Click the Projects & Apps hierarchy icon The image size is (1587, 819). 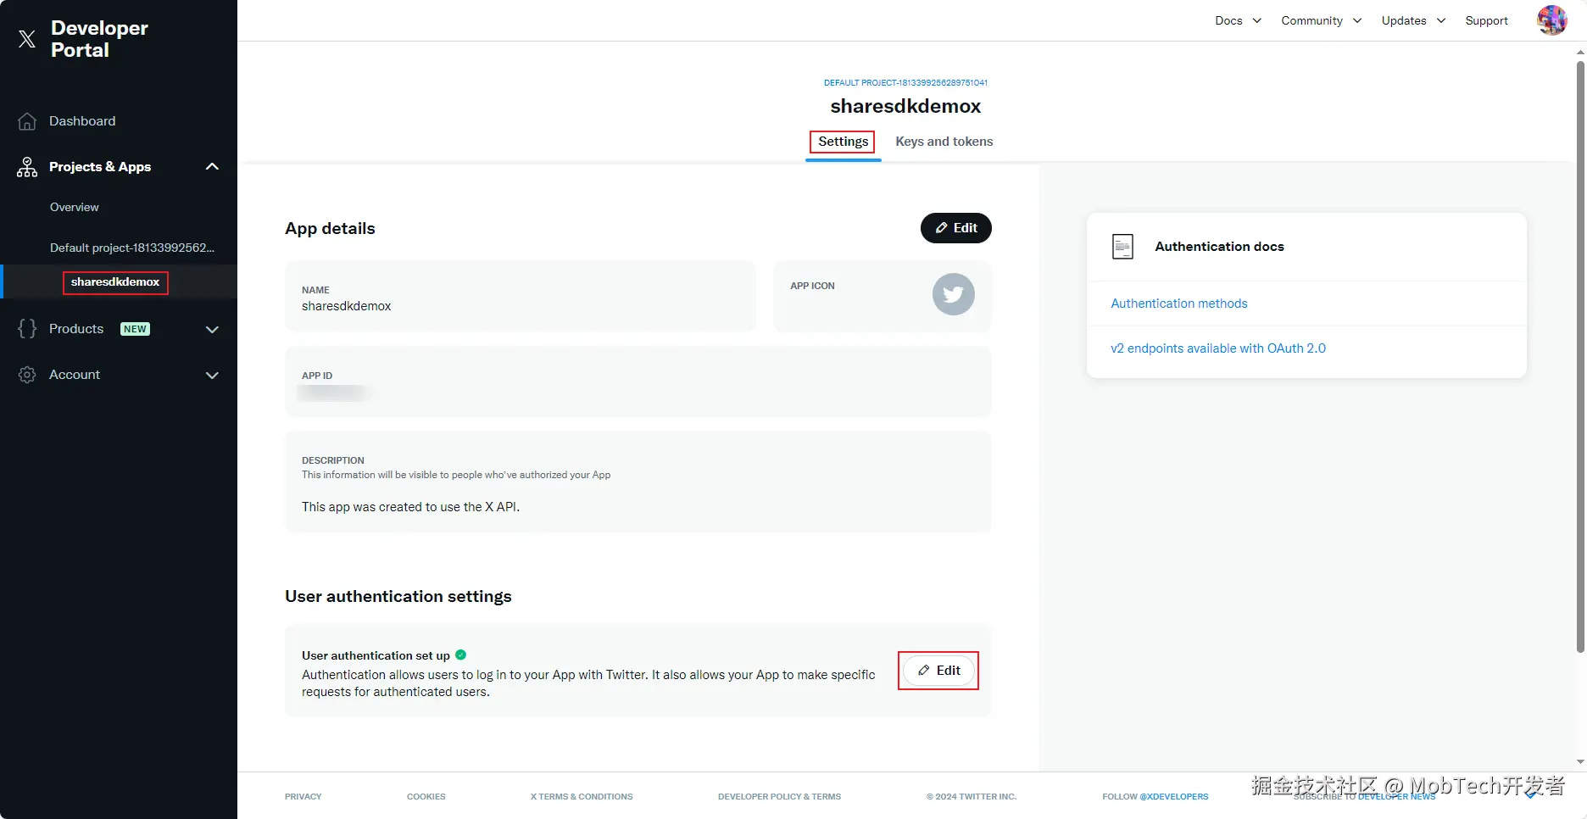click(27, 167)
